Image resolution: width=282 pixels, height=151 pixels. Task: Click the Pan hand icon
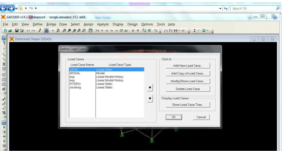(x=90, y=31)
